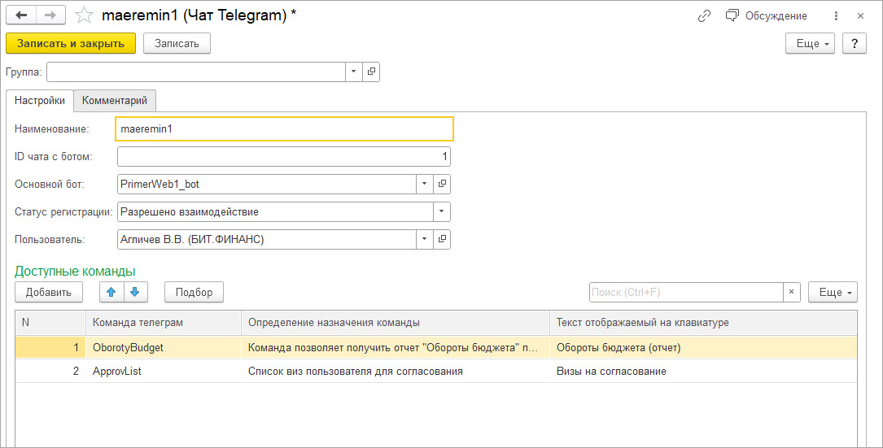
Task: Open the Обсуждение discussion panel
Action: pyautogui.click(x=767, y=15)
